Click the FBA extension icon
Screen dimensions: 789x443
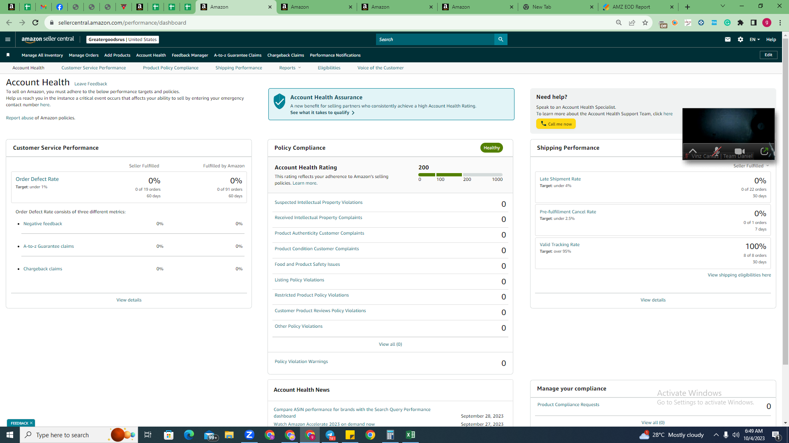click(714, 23)
